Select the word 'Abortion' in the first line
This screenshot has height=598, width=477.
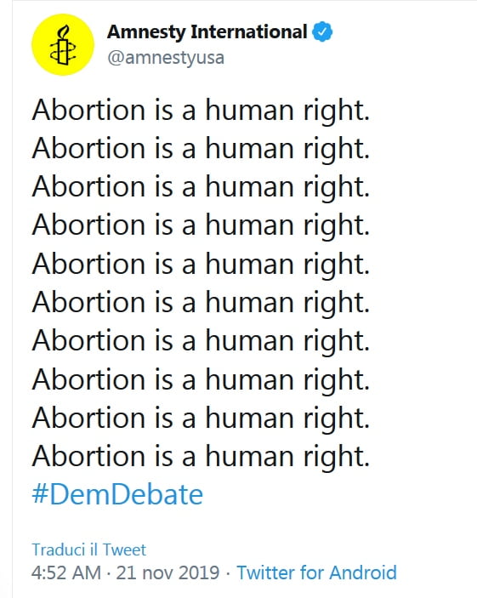88,111
